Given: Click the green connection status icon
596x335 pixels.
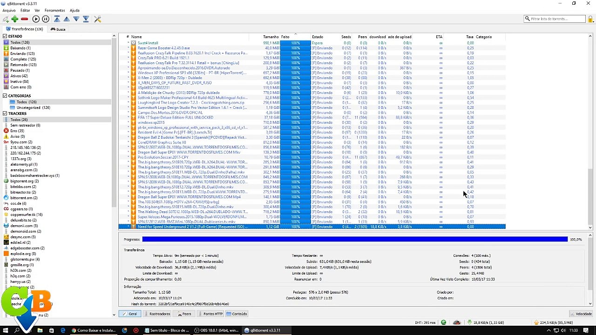Looking at the screenshot, I should pos(443,322).
